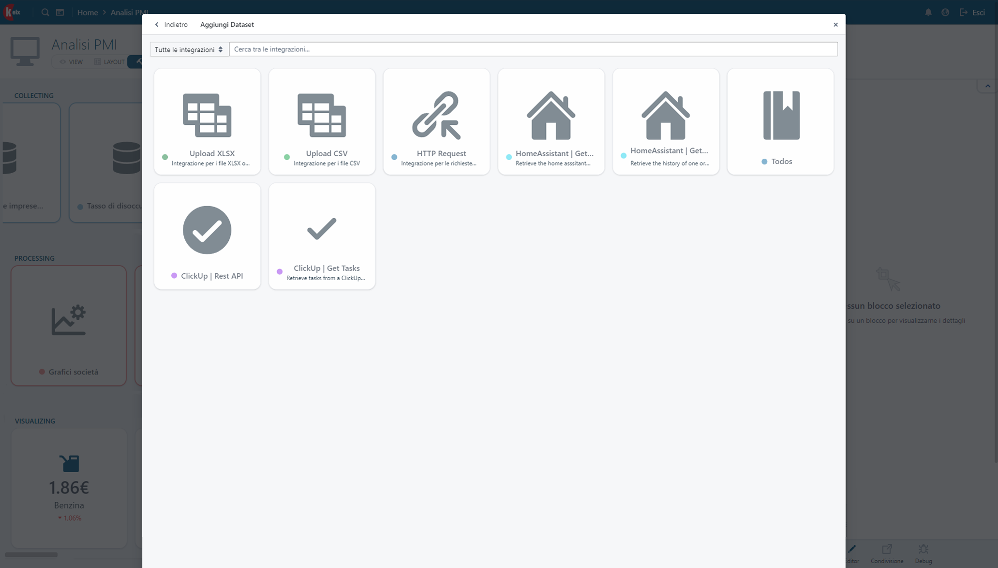
Task: Choose ClickUp Rest API check circle icon
Action: pos(207,230)
